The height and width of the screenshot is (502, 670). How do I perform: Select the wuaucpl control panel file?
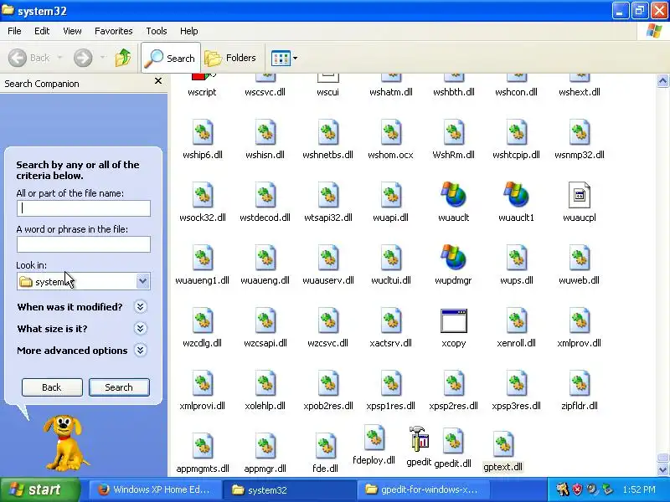pyautogui.click(x=580, y=195)
